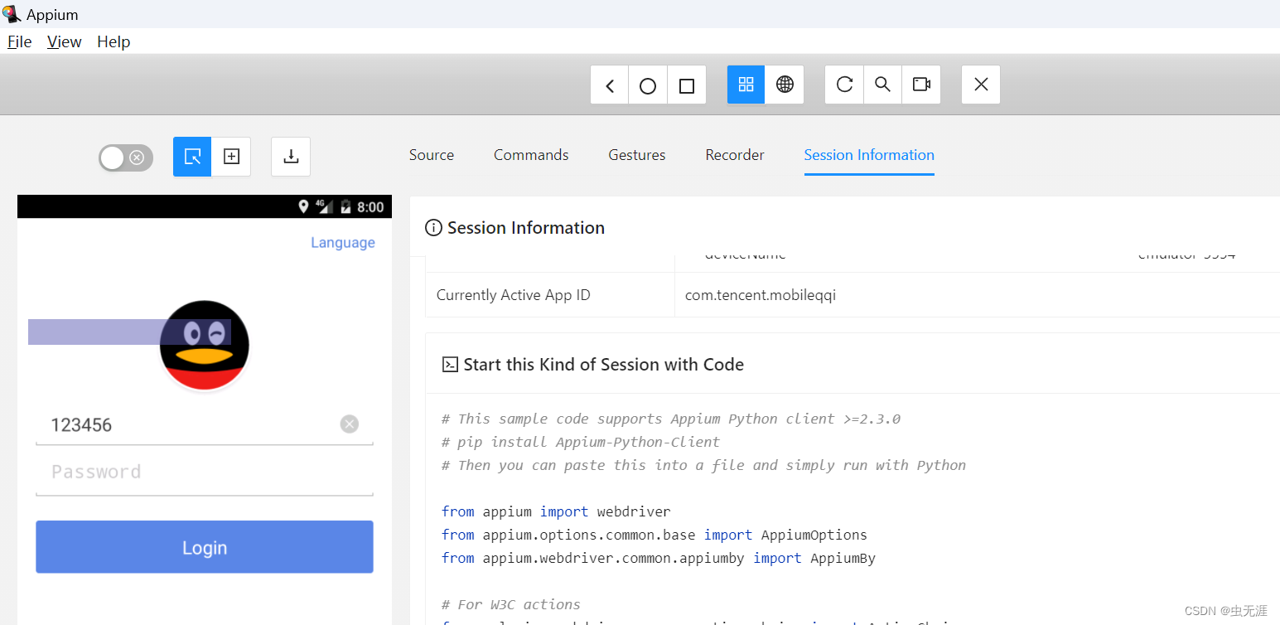Switch to Native App mode icon

[x=746, y=85]
